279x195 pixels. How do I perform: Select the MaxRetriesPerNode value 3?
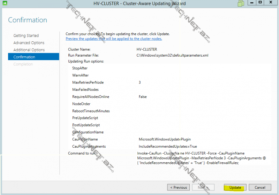click(x=140, y=82)
